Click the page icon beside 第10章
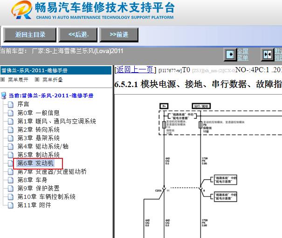 pyautogui.click(x=11, y=197)
